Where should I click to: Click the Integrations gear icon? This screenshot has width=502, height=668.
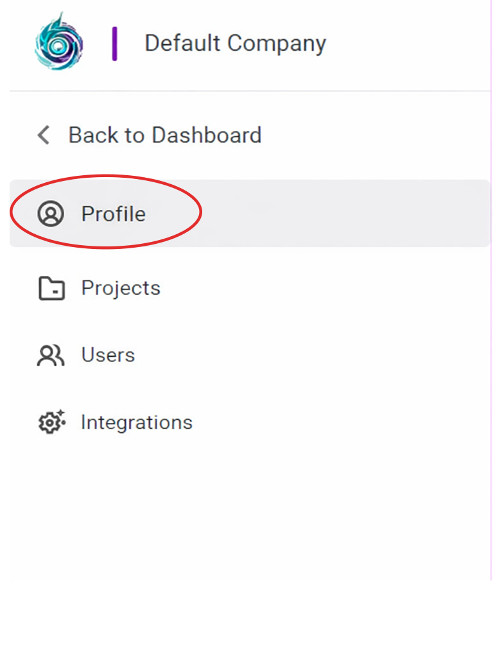51,422
